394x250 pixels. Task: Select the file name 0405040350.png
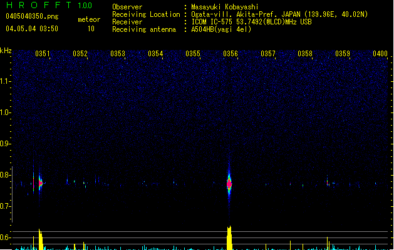[x=31, y=17]
